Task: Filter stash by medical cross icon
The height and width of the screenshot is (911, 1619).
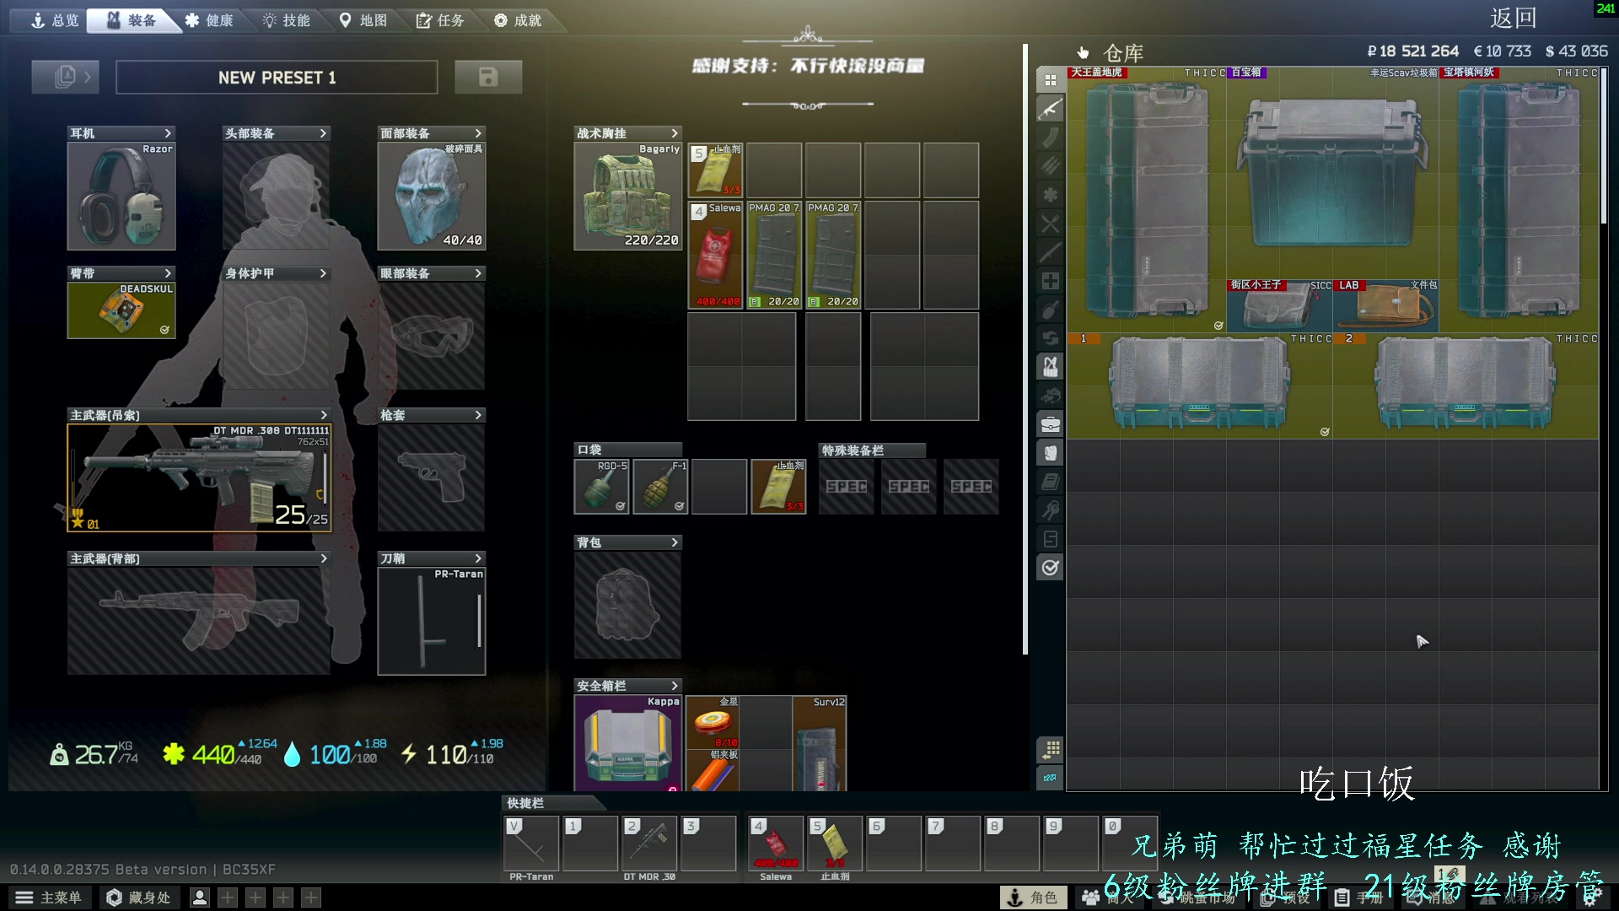Action: coord(1050,281)
